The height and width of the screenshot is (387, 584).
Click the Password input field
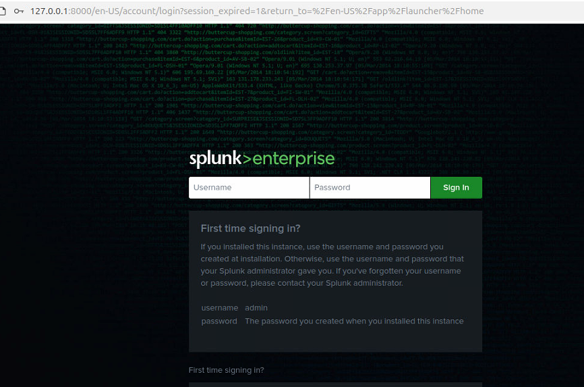[x=370, y=187]
